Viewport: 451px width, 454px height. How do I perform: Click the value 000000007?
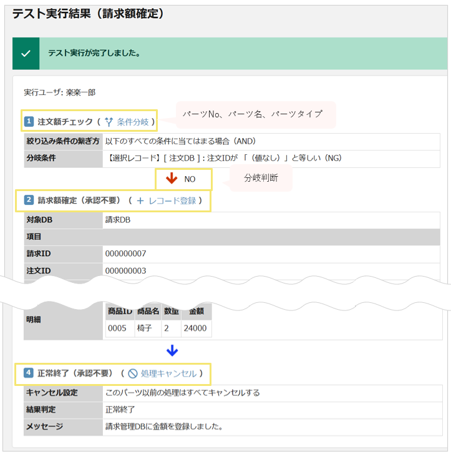tap(125, 254)
